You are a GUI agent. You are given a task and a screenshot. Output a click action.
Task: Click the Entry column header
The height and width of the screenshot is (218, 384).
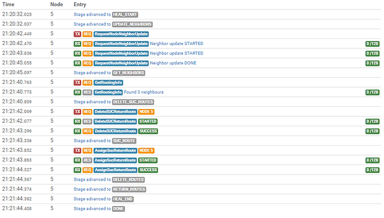point(80,4)
